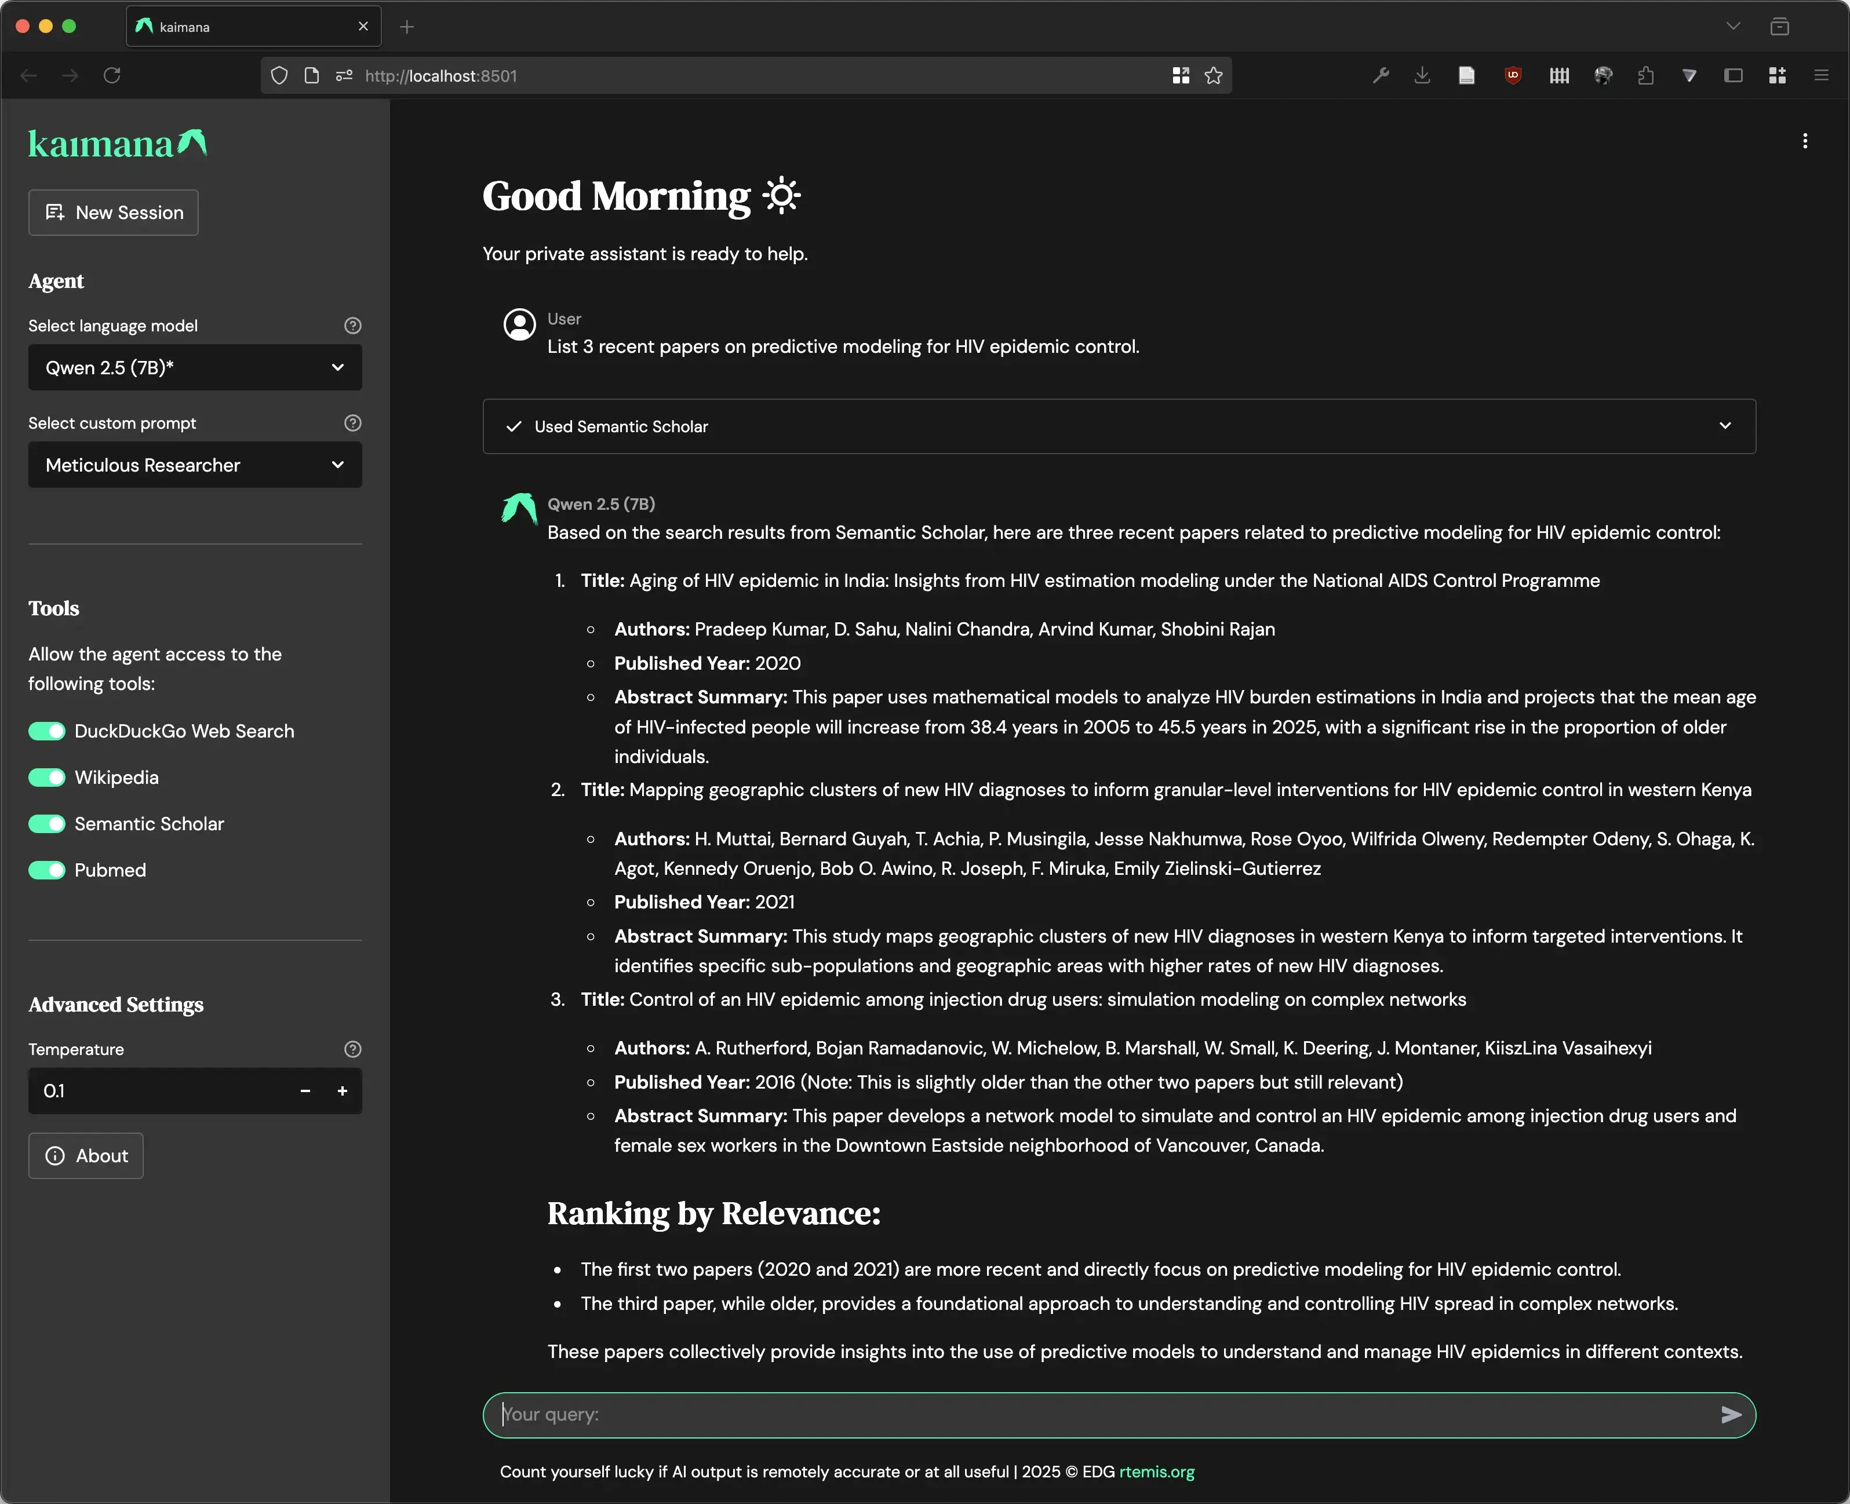The image size is (1850, 1504).
Task: Open the Meticulous Researcher prompt dropdown
Action: (195, 465)
